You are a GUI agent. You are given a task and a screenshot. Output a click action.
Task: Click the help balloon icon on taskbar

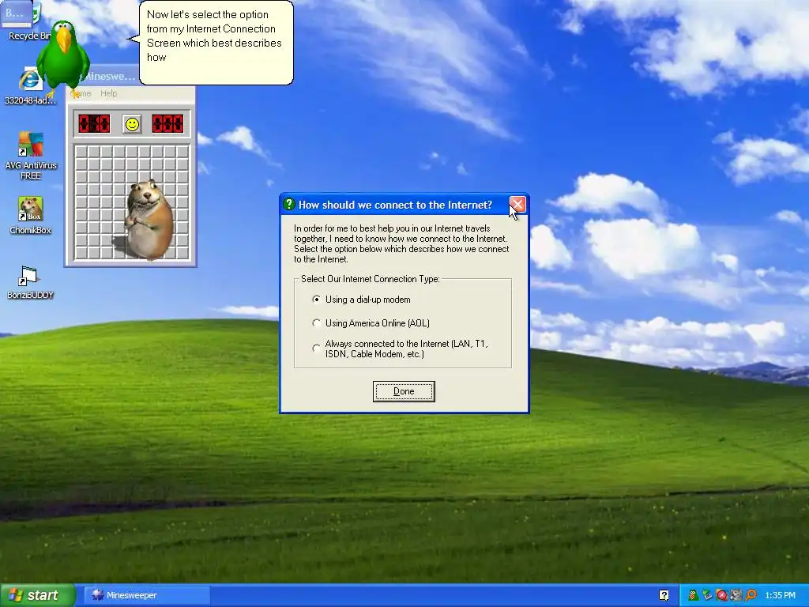664,595
